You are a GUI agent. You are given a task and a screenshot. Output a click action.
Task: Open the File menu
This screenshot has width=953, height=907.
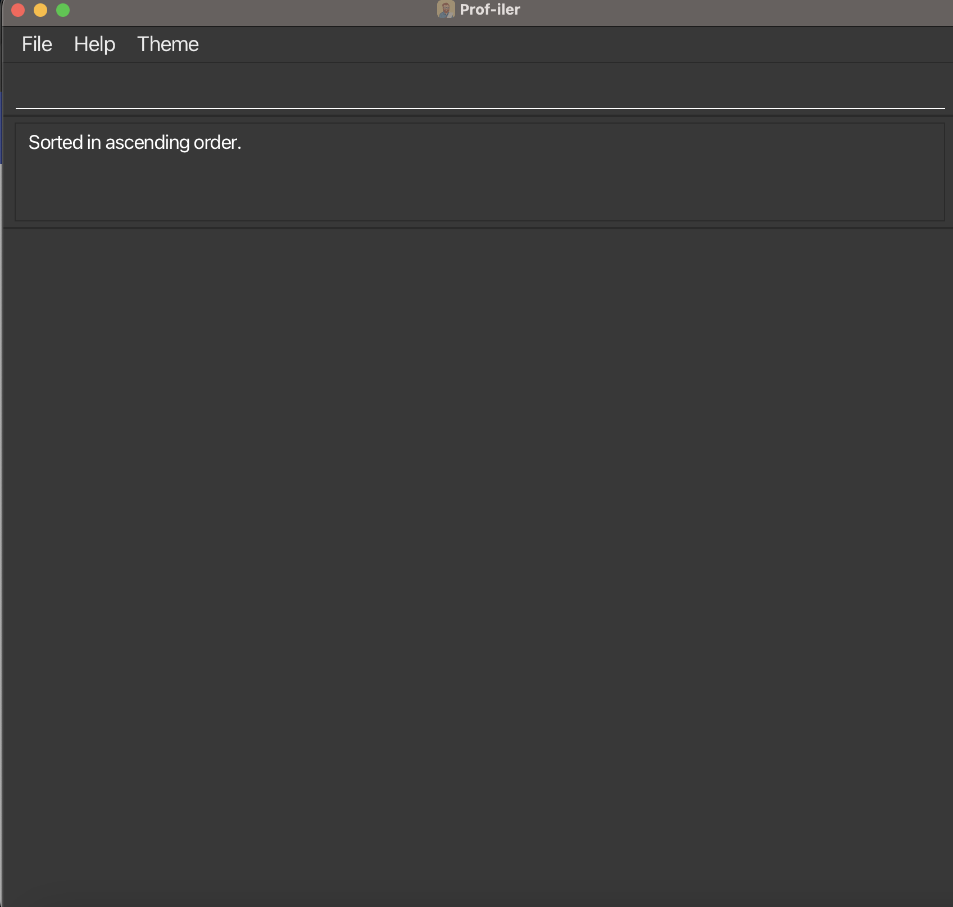(37, 44)
